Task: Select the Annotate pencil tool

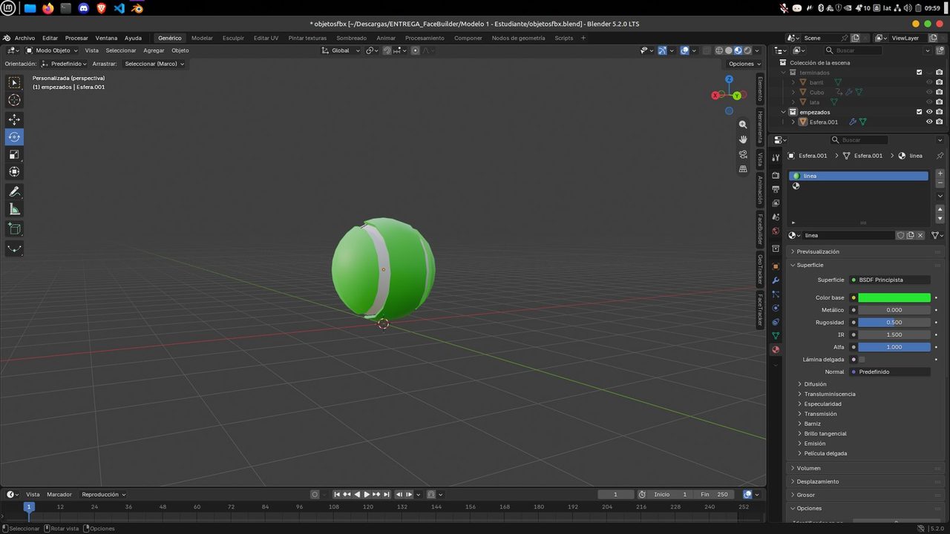Action: pos(14,191)
